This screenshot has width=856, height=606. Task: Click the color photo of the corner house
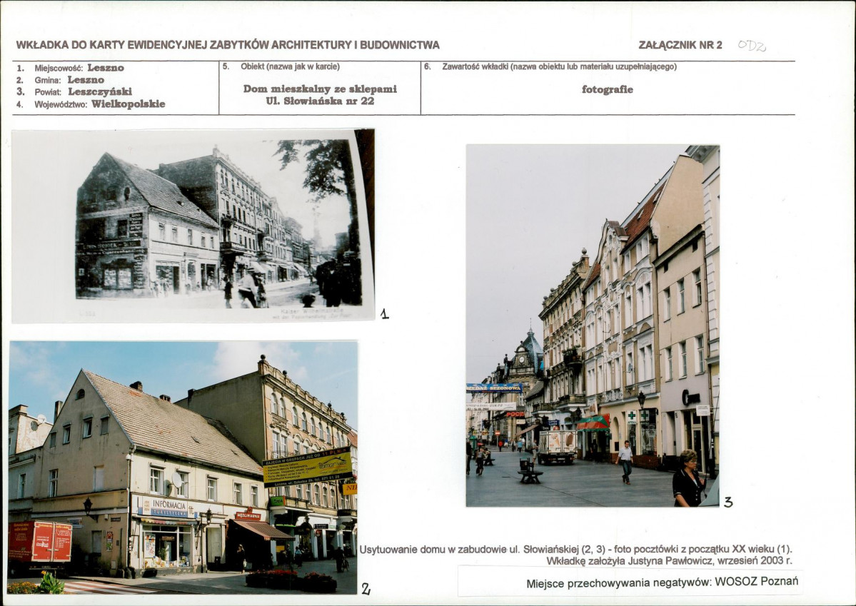(183, 468)
